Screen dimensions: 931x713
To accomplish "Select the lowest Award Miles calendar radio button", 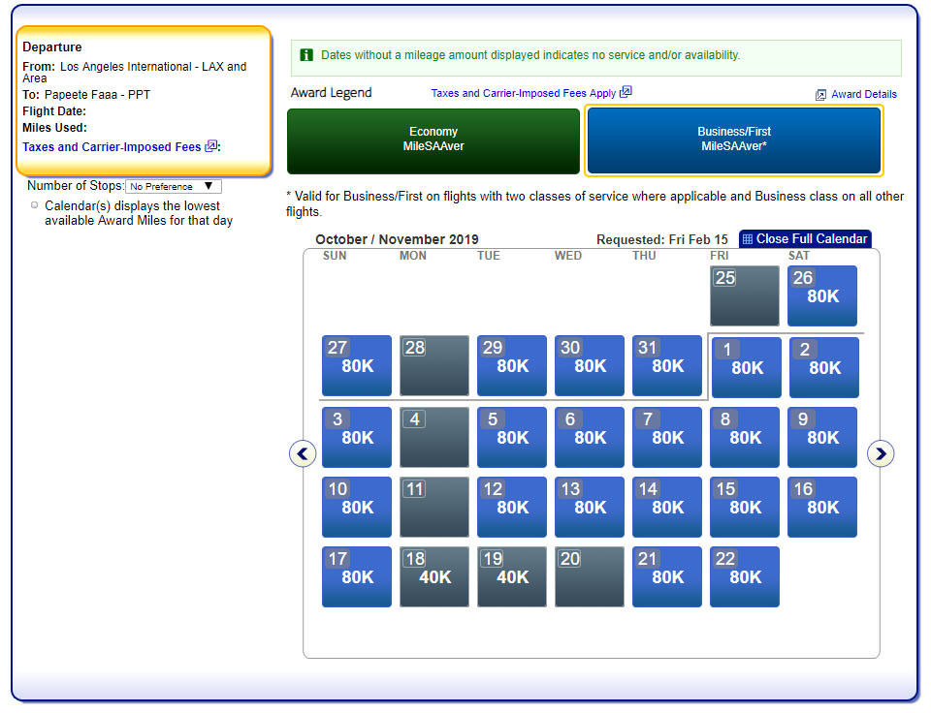I will click(x=35, y=205).
